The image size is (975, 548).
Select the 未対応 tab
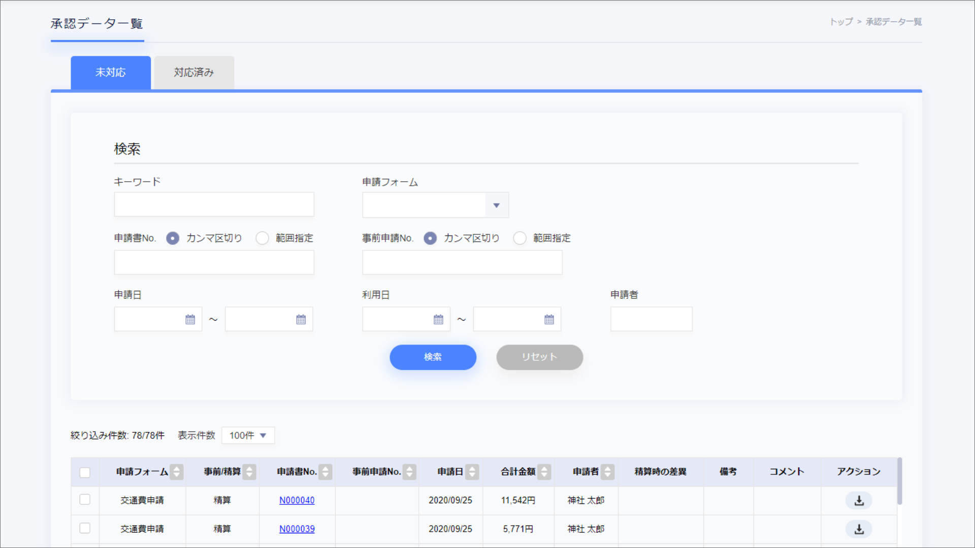pyautogui.click(x=111, y=73)
